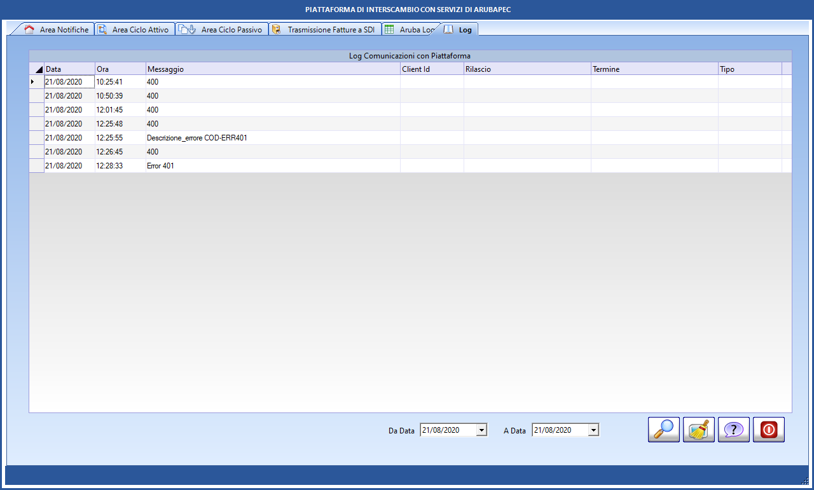Sort by the Client Id column header
This screenshot has height=490, width=814.
pyautogui.click(x=432, y=69)
